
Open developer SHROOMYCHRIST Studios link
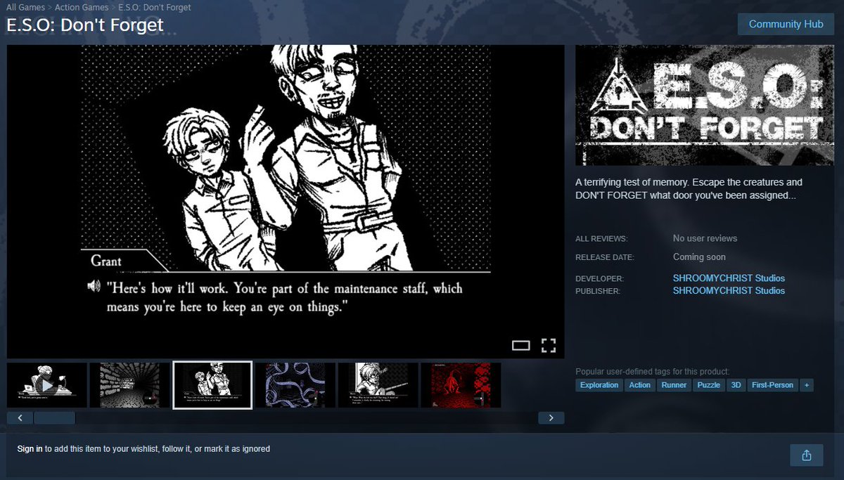[729, 278]
